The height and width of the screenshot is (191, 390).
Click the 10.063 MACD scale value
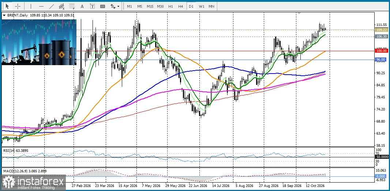click(x=381, y=171)
